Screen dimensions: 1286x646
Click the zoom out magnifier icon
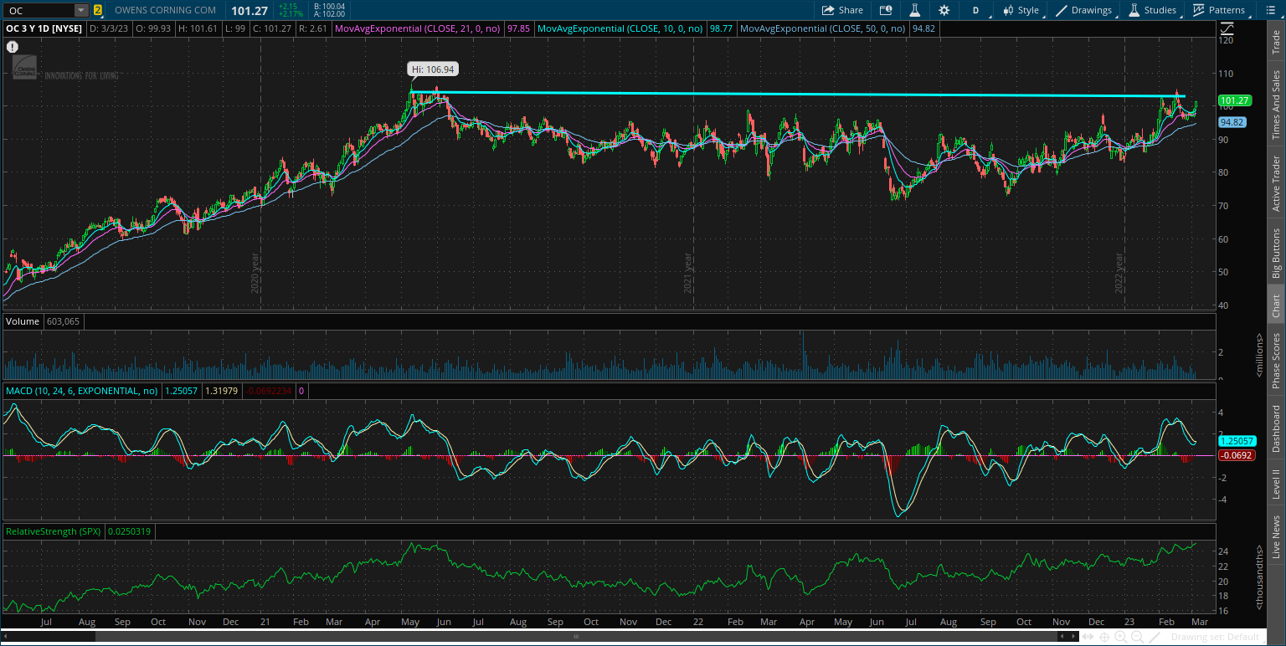click(x=1137, y=638)
